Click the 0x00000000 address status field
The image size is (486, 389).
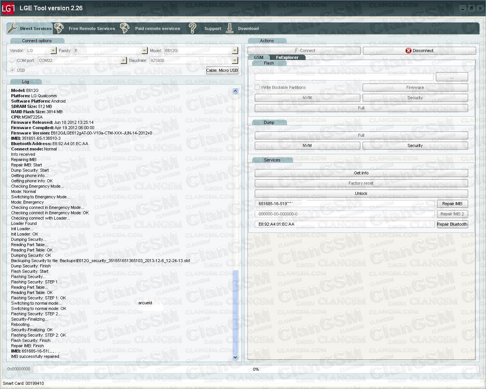pos(19,369)
